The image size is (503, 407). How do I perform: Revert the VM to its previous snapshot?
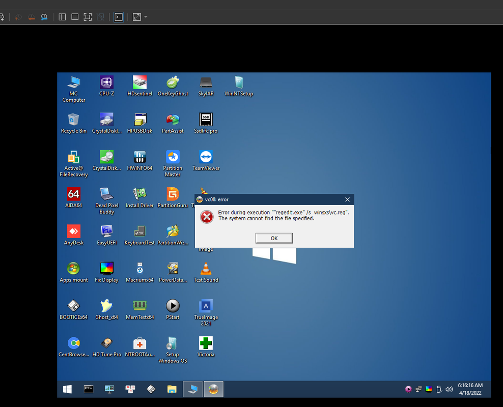[31, 17]
